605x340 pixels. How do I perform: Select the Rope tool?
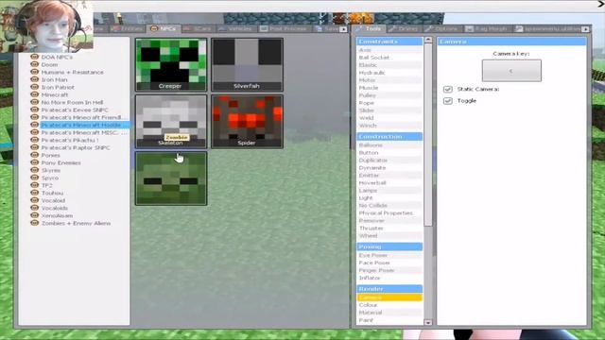389,103
